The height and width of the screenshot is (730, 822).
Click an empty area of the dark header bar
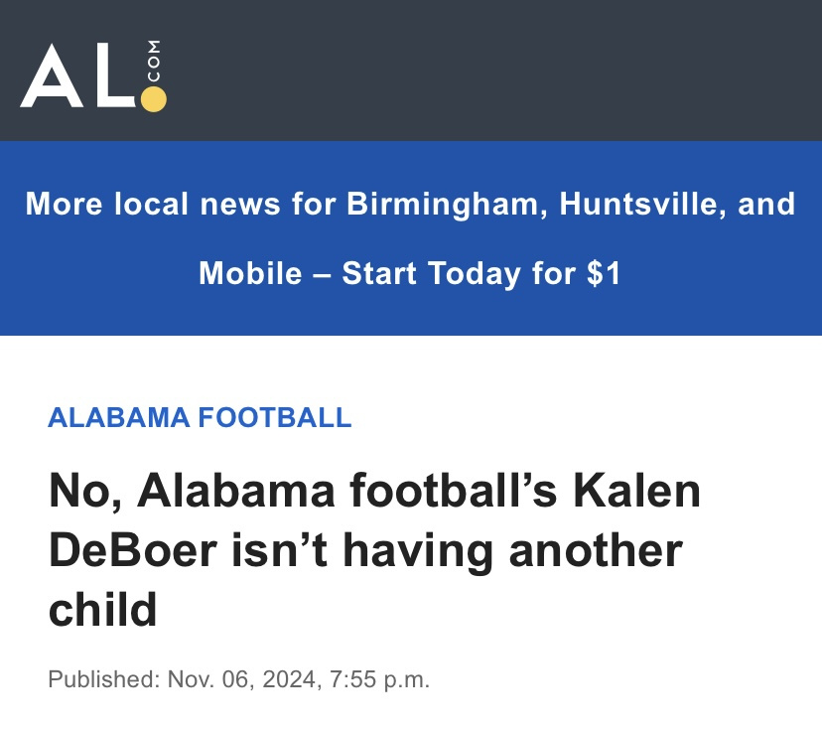(x=496, y=70)
